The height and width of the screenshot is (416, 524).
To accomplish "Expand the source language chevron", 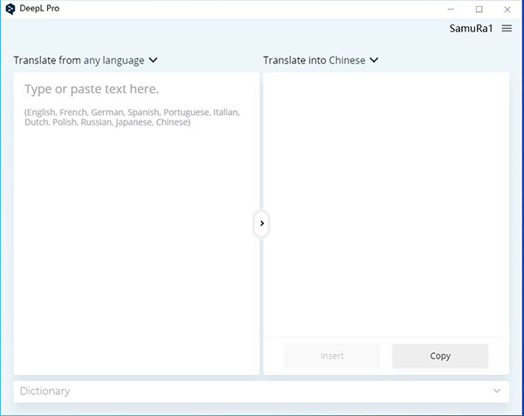I will pos(154,60).
